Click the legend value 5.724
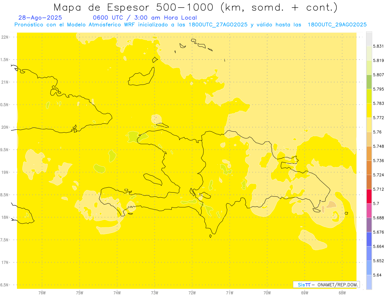Viewport: 384px width, 297px height. 378,175
